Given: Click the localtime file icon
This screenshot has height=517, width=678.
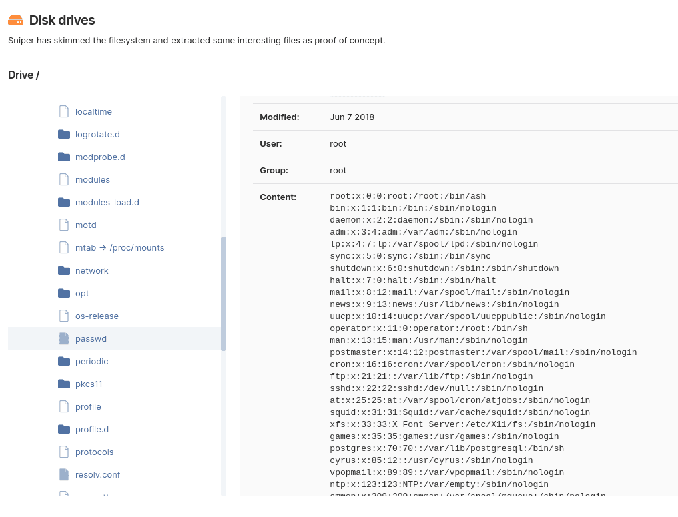Looking at the screenshot, I should 64,111.
